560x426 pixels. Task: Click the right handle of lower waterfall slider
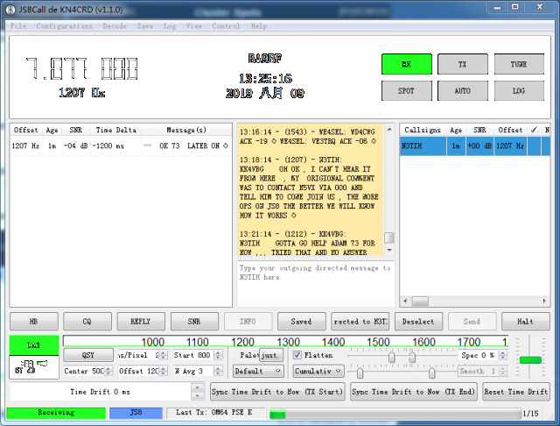pos(432,373)
